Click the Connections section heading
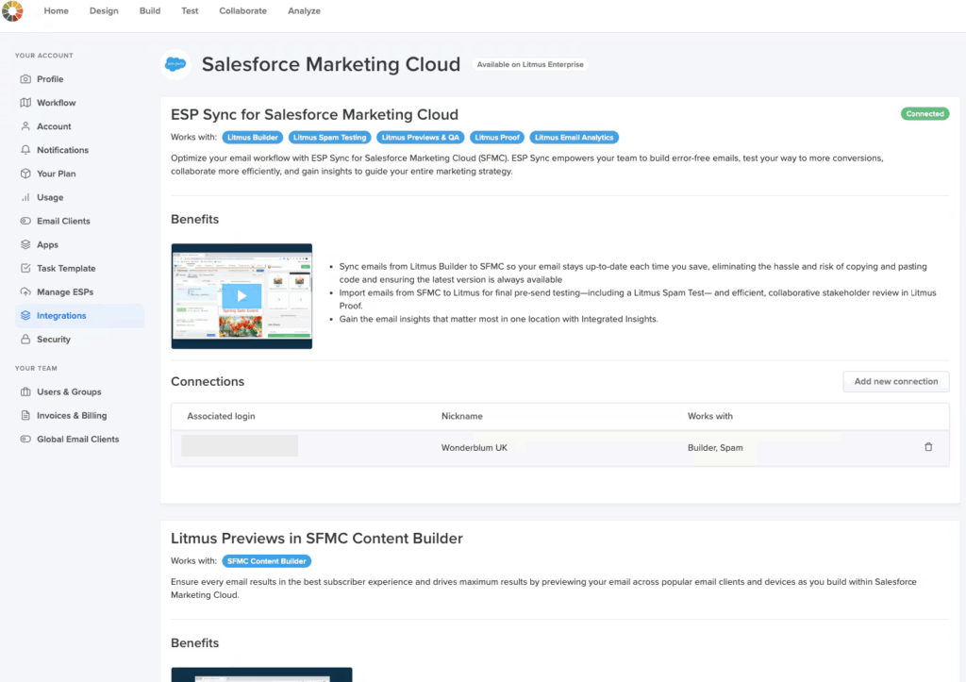 (x=208, y=381)
